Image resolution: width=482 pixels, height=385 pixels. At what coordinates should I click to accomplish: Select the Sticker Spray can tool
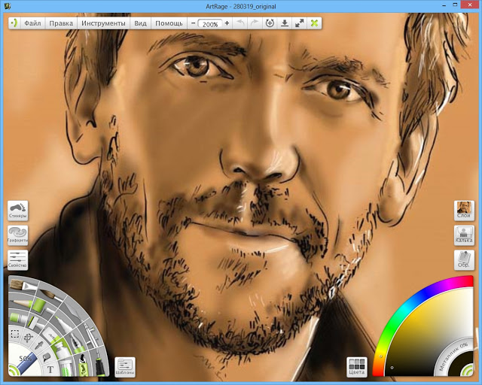[83, 365]
